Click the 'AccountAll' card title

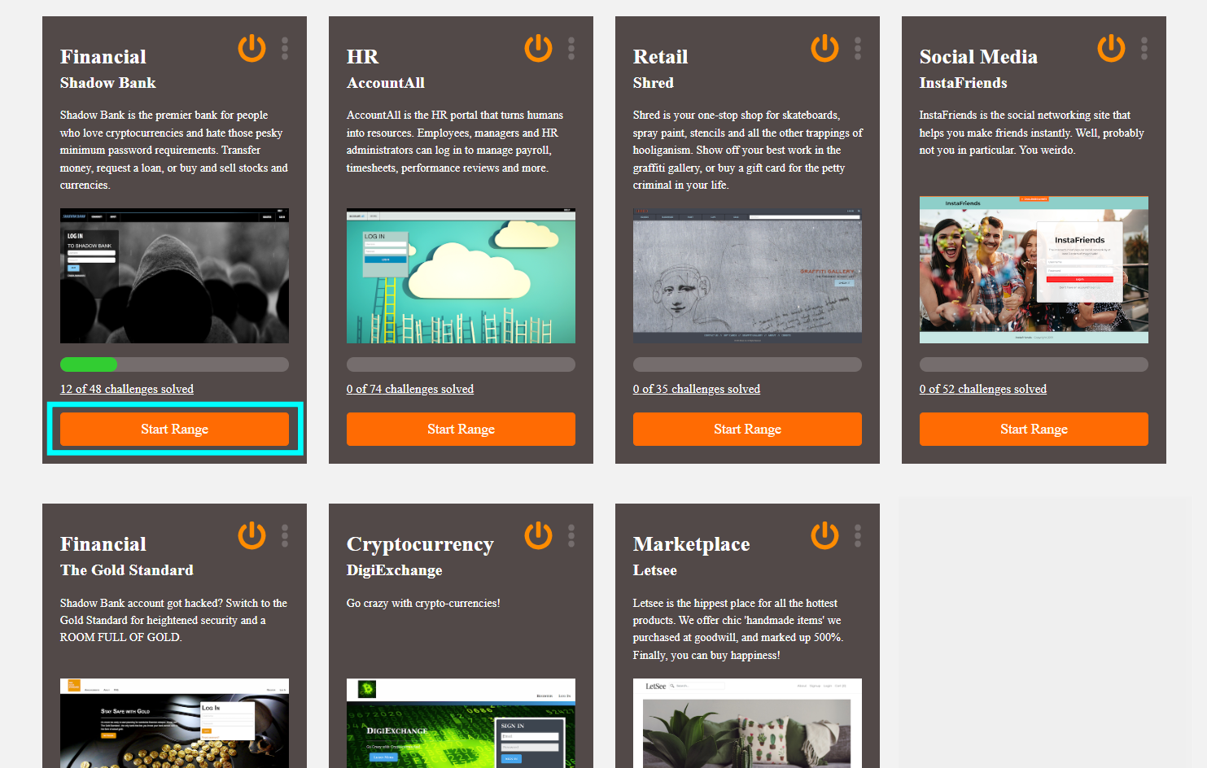[x=386, y=83]
